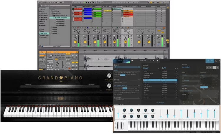Screen dimensions: 221x134
Task: Collapse the PLAYLISTS section chevron
Action: coord(139,97)
